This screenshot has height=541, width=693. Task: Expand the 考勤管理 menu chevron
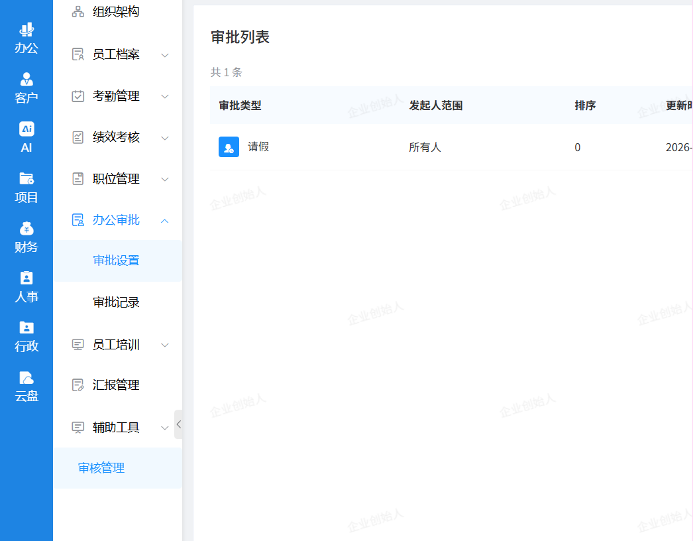(165, 97)
